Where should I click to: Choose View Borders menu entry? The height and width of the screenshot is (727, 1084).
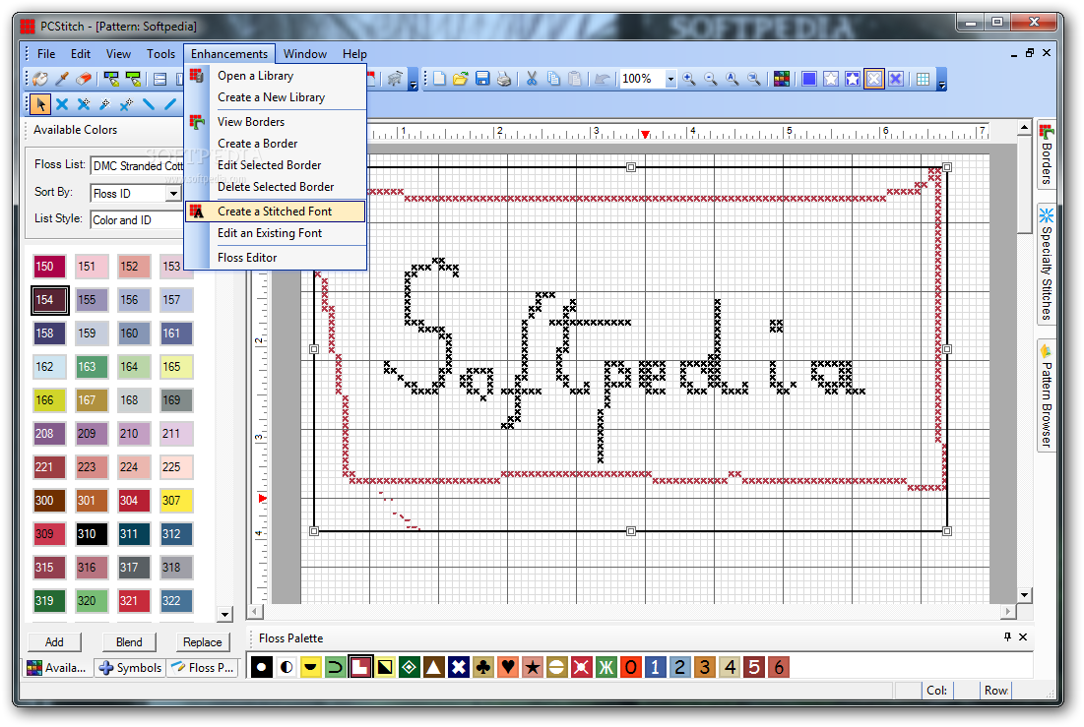(x=276, y=122)
